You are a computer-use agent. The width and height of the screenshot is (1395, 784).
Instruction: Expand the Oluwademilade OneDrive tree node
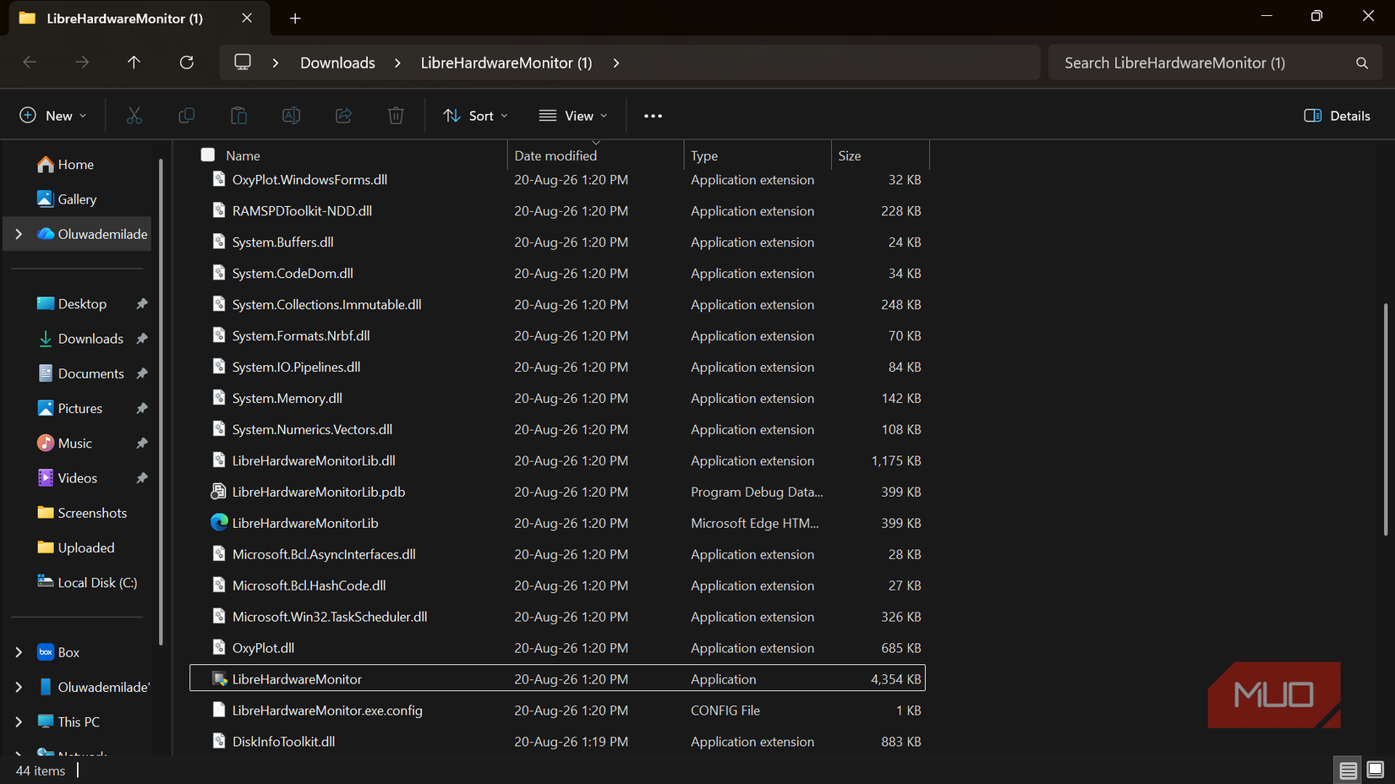19,234
